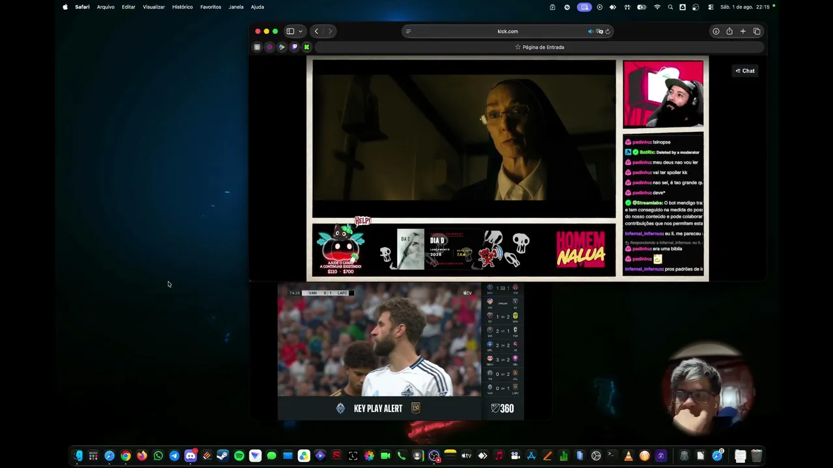Select the Twitch pinned tab
Viewport: 833px width, 468px height.
[294, 47]
